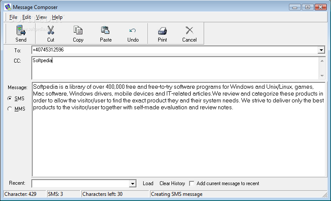
Task: Click the Send phone icon
Action: pos(21,30)
